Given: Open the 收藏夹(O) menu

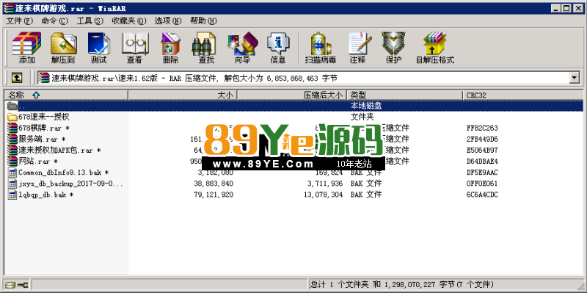Looking at the screenshot, I should tap(129, 21).
